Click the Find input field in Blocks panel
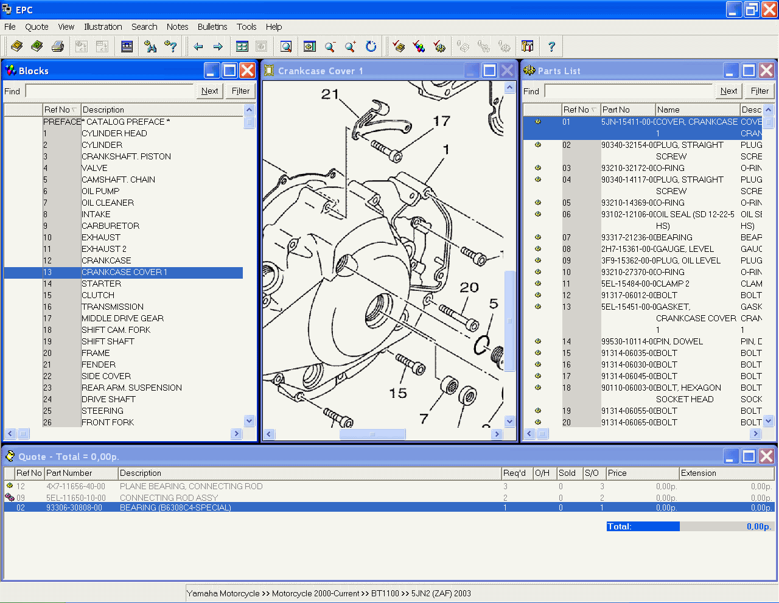 [x=109, y=91]
